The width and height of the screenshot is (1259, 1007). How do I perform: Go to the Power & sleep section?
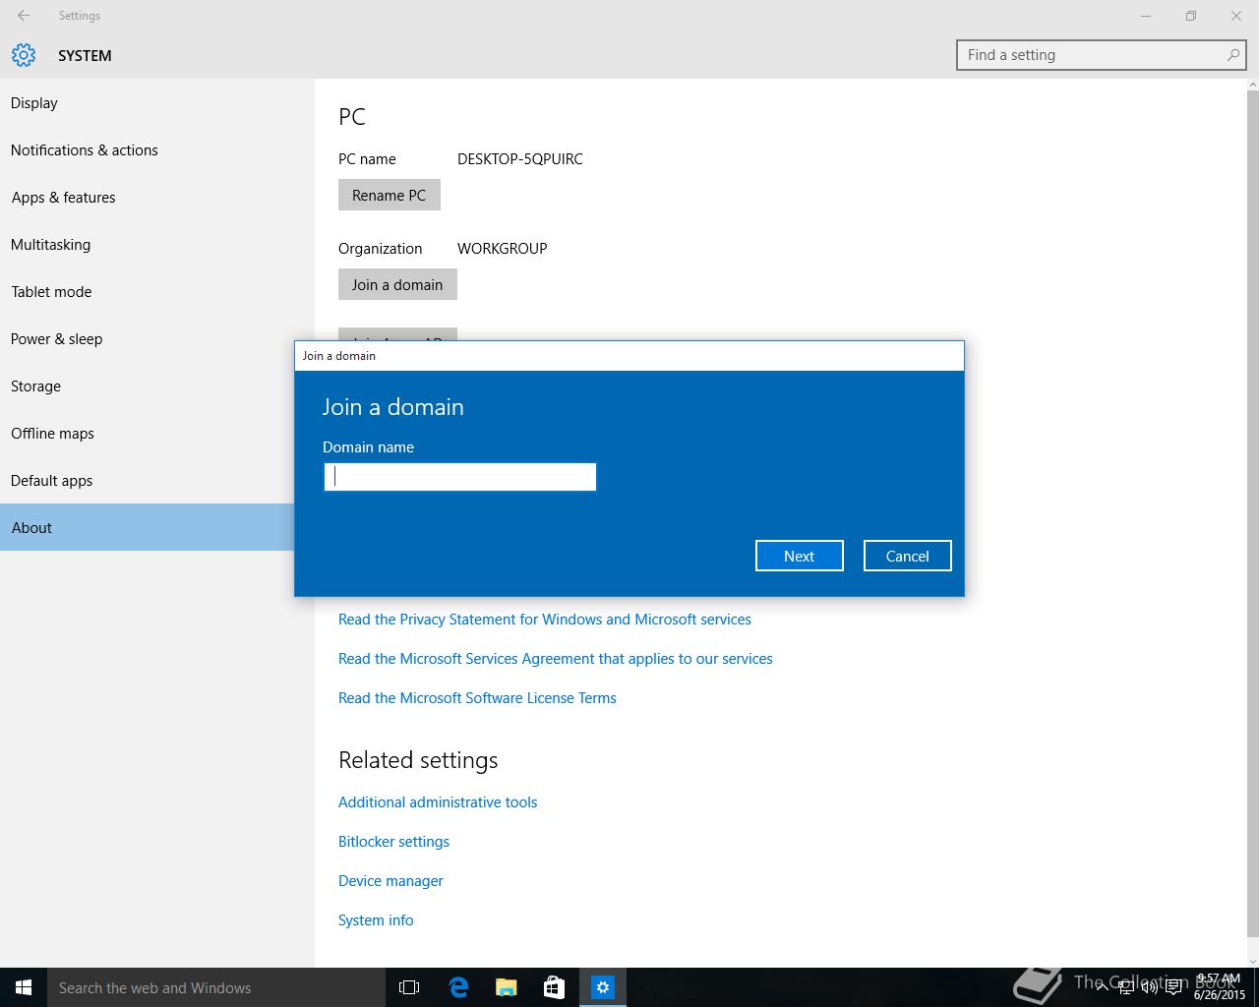57,339
